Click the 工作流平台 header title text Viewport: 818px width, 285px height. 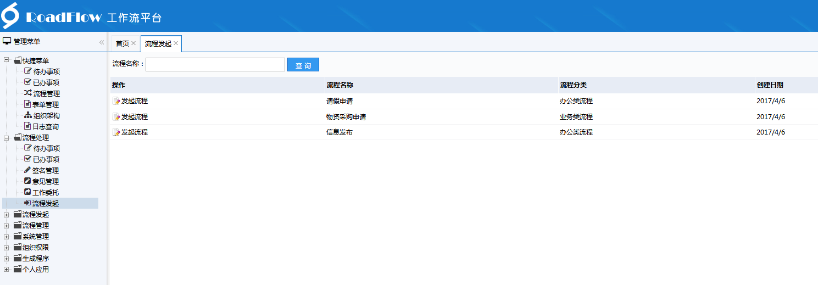[135, 18]
